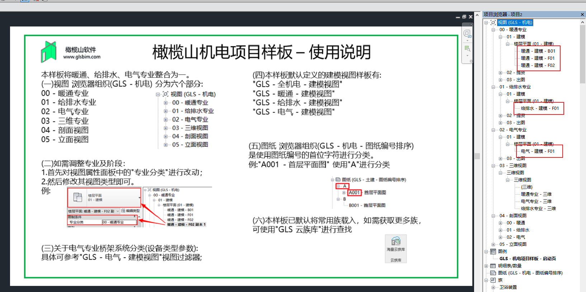
Task: Collapse the 族 node
Action: (x=486, y=280)
